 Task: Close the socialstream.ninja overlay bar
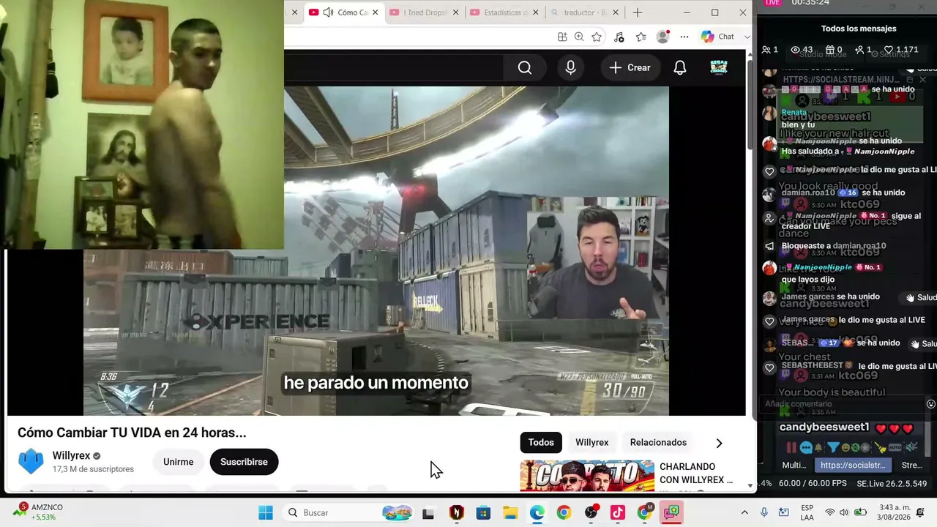point(922,79)
